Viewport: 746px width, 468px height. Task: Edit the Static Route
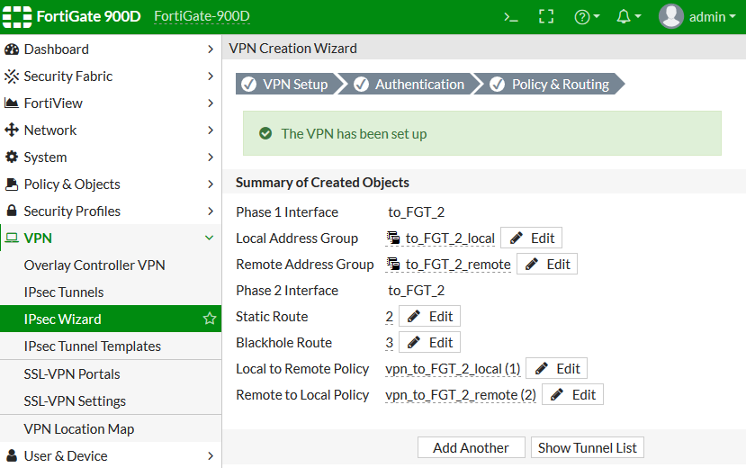tap(430, 317)
